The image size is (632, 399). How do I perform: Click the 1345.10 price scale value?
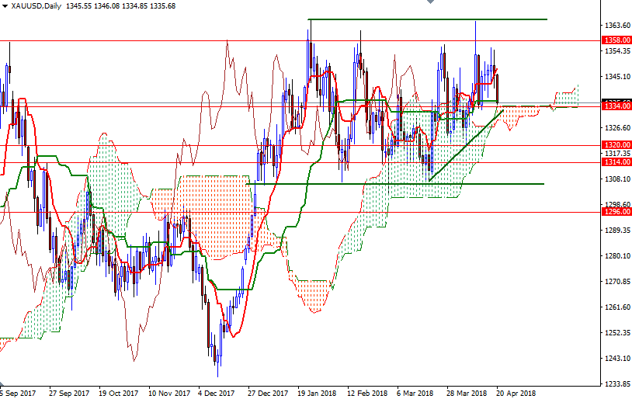pos(617,77)
